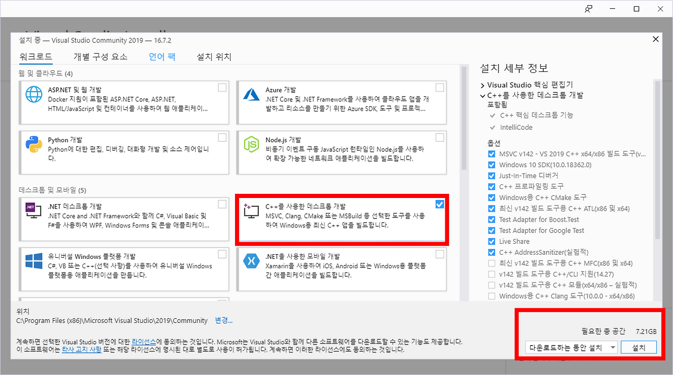This screenshot has width=673, height=375.
Task: Click the 설치 install button
Action: tap(639, 347)
